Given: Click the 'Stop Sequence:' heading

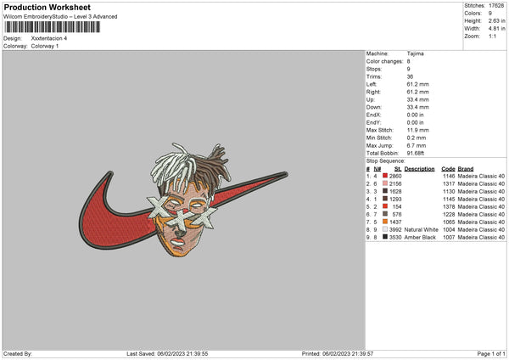Looking at the screenshot, I should click(x=386, y=161).
